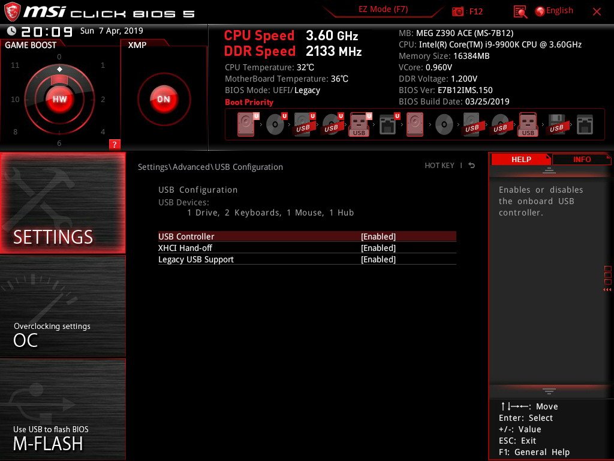This screenshot has height=461, width=614.
Task: Select the UEFI network boot icon
Action: 389,124
